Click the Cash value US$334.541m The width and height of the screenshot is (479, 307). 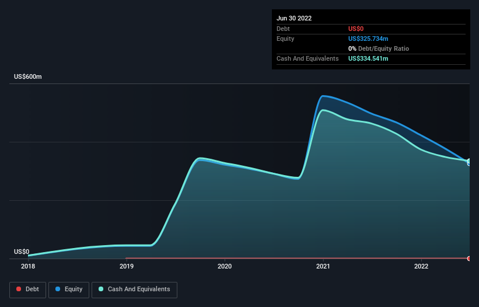point(368,58)
